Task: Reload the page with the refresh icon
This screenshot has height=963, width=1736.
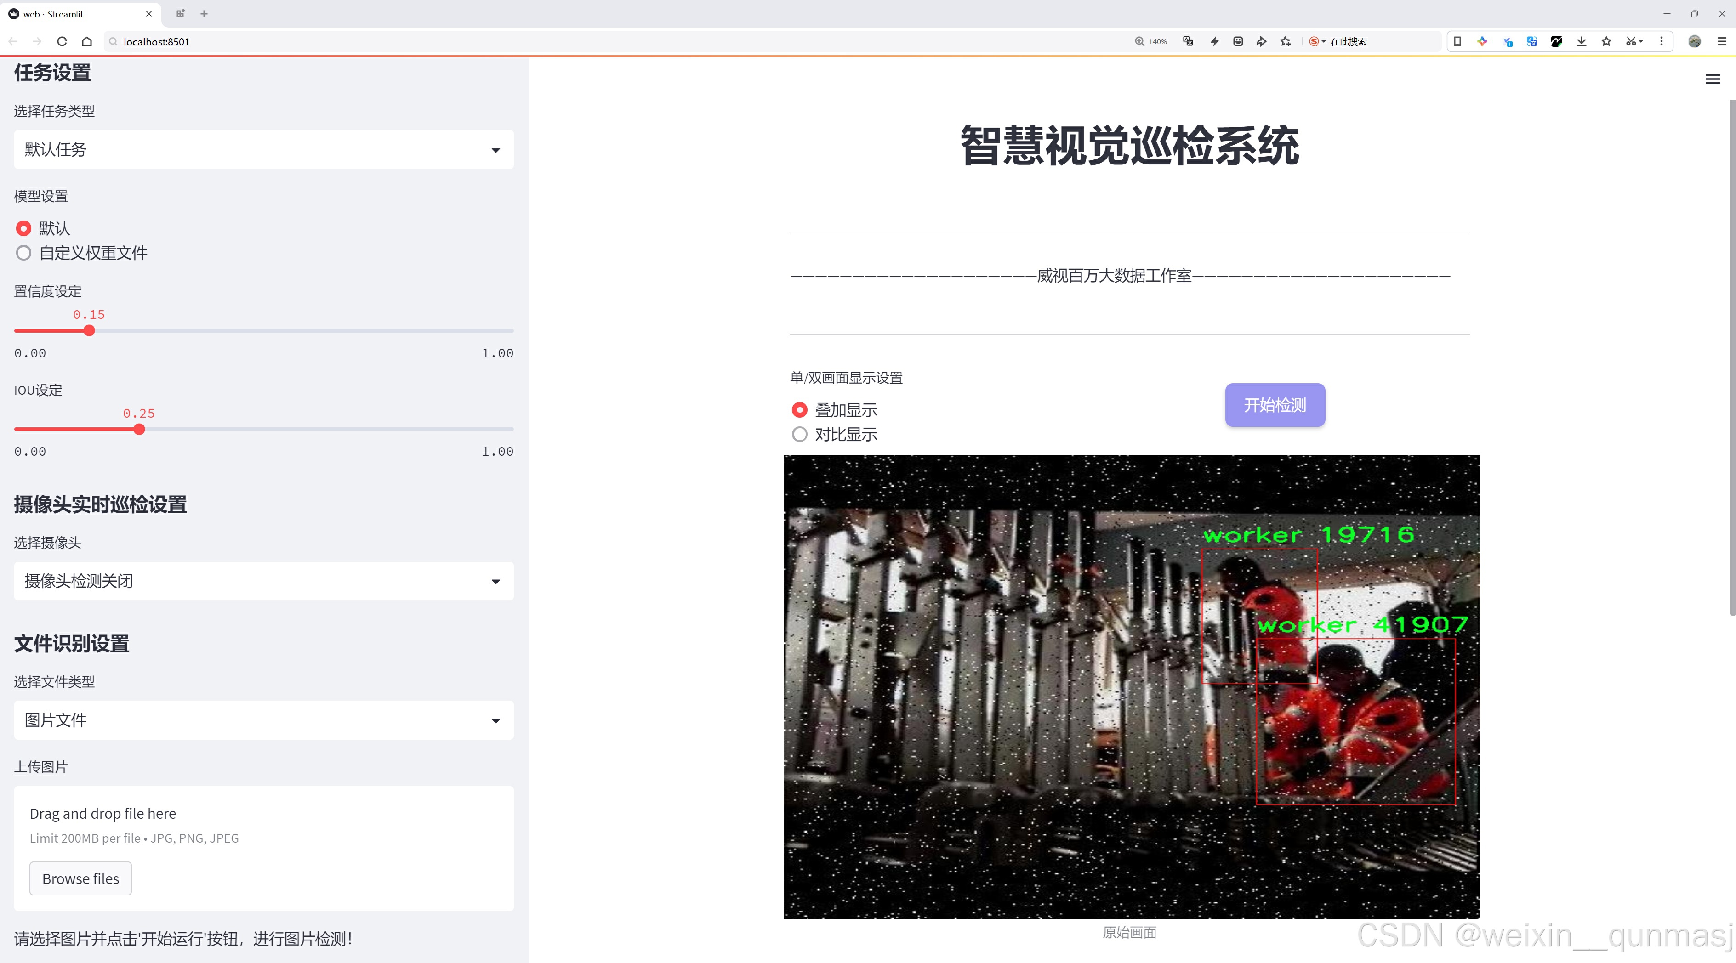Action: click(x=62, y=42)
